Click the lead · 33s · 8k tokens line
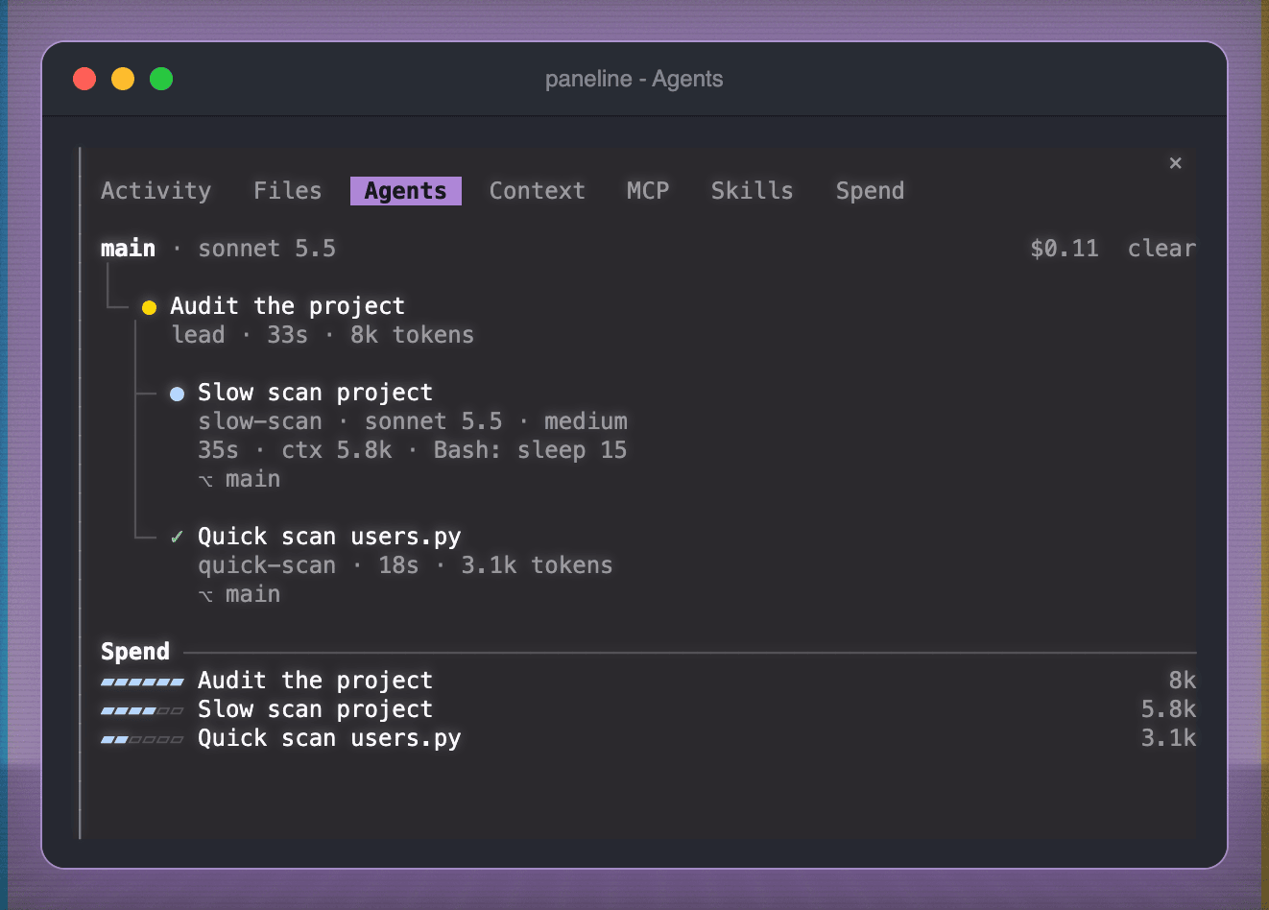The image size is (1269, 910). (323, 335)
